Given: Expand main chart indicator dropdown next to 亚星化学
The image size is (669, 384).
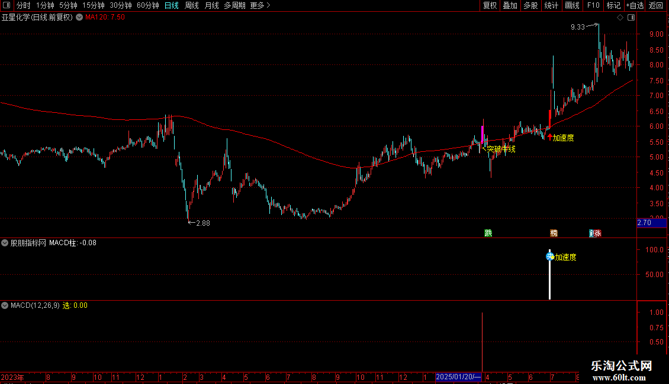Looking at the screenshot, I should click(x=79, y=18).
